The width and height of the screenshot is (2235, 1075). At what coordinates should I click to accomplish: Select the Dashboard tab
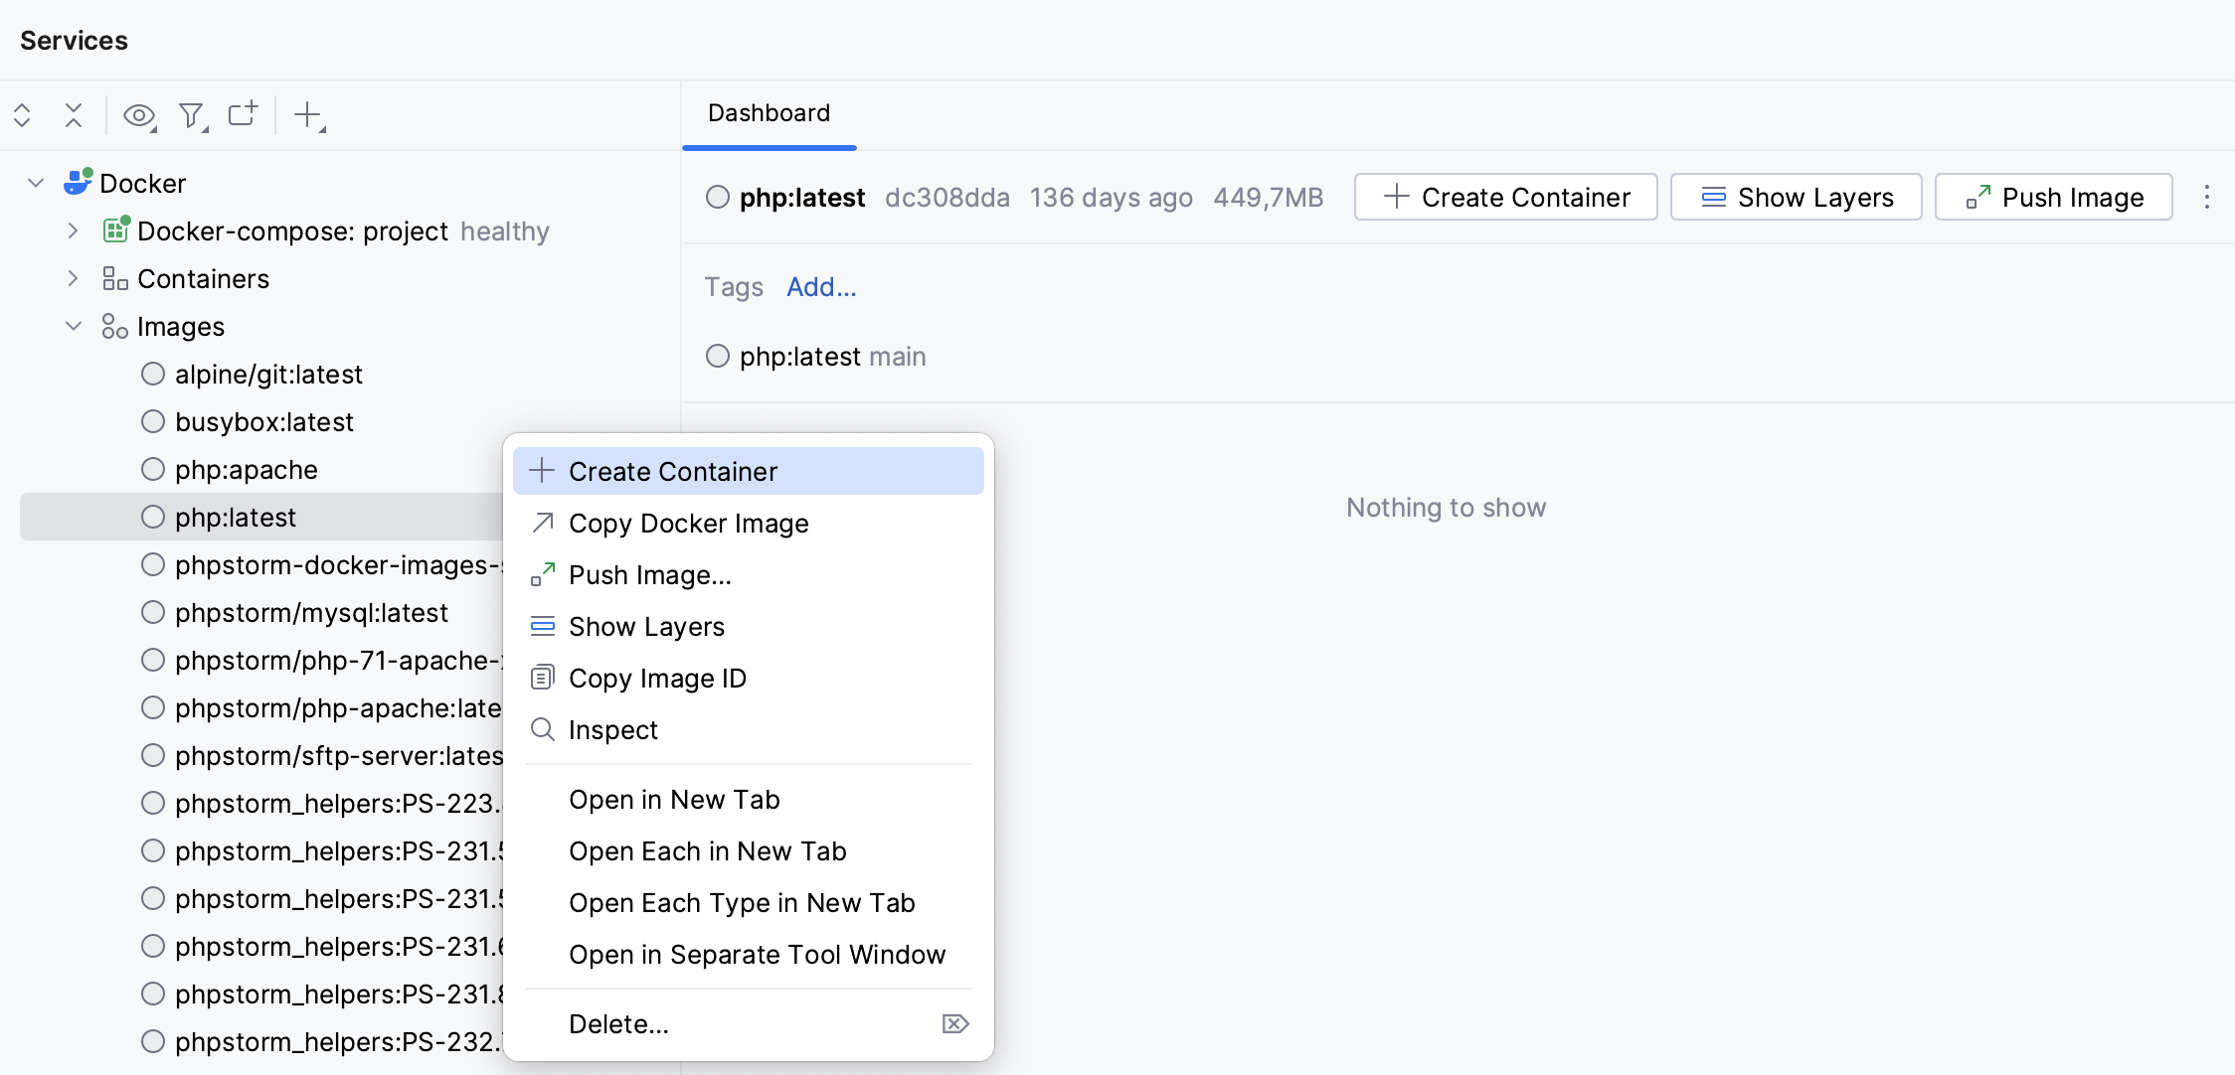coord(769,112)
